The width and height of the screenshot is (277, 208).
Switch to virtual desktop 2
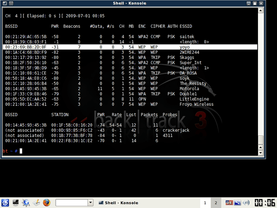(x=216, y=203)
